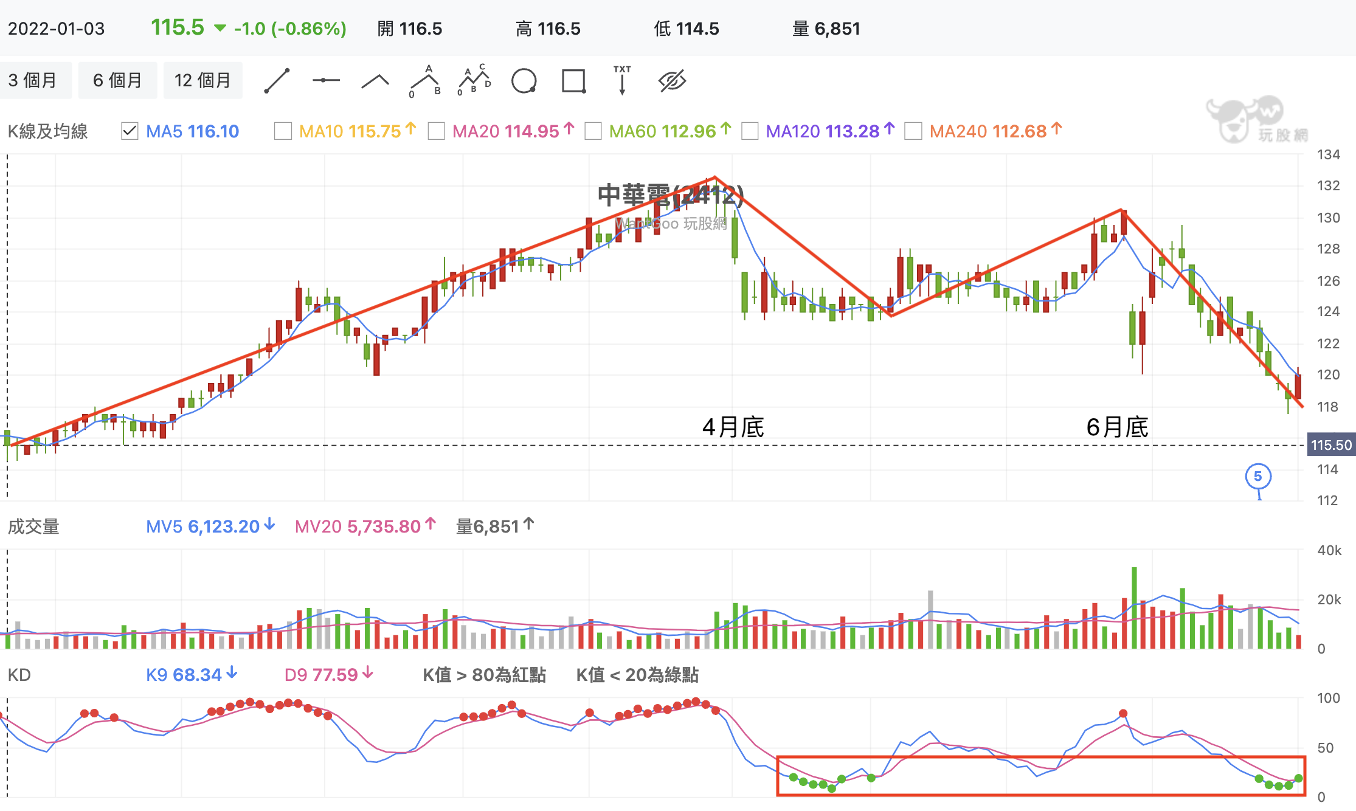Hide drawings with the eye-slash icon

pyautogui.click(x=672, y=81)
